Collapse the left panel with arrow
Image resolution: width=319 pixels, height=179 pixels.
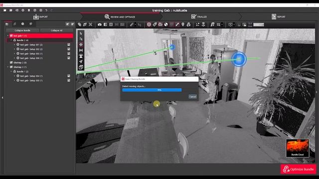(2, 97)
